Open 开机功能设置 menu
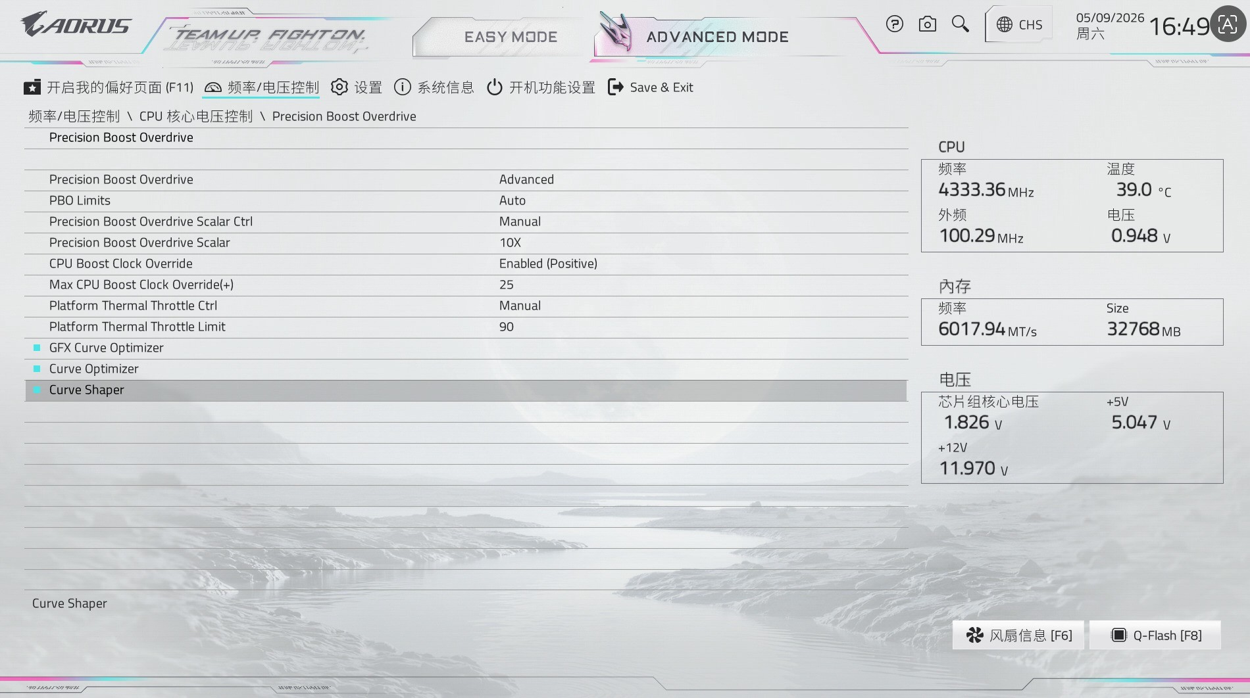Viewport: 1250px width, 698px height. (541, 87)
